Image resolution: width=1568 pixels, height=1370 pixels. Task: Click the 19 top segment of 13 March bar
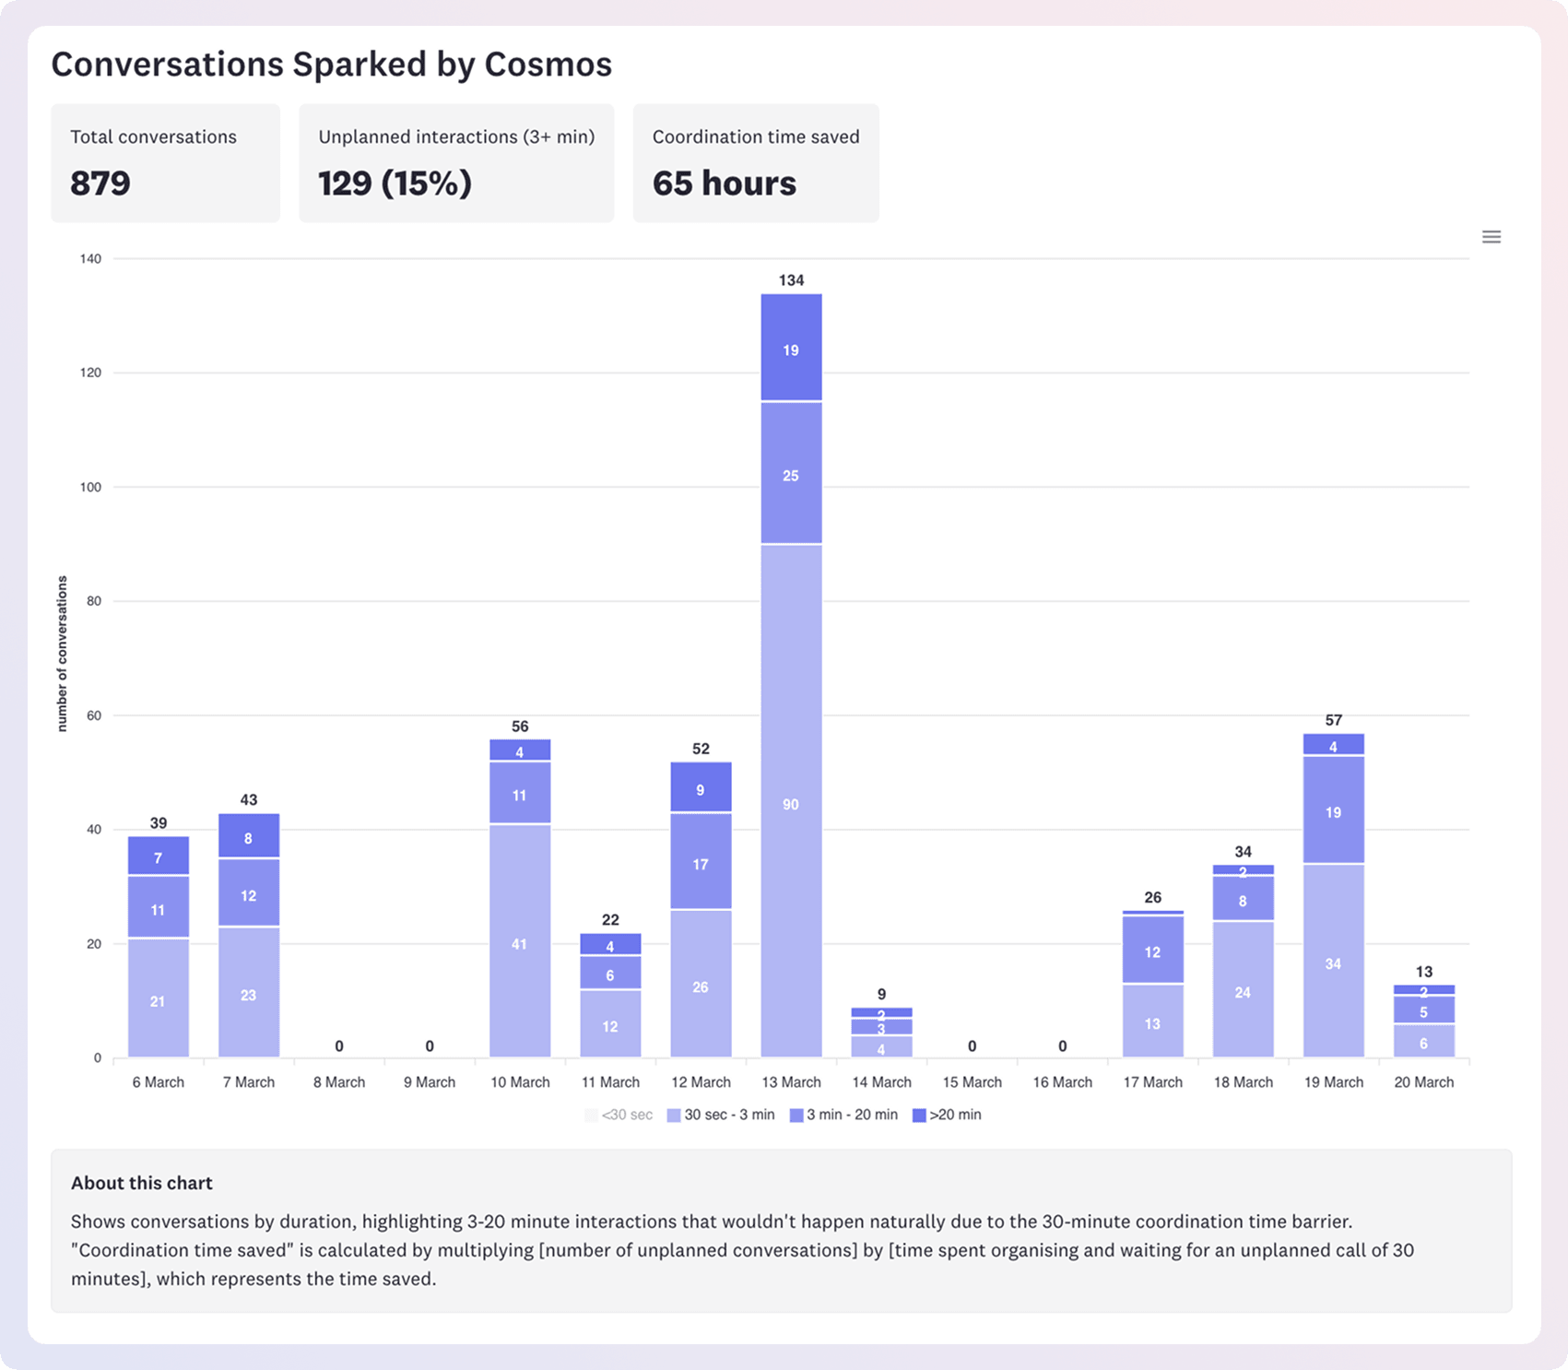791,348
